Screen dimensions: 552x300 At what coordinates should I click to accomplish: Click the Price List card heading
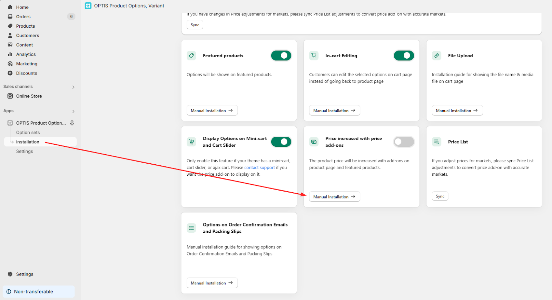(x=458, y=142)
